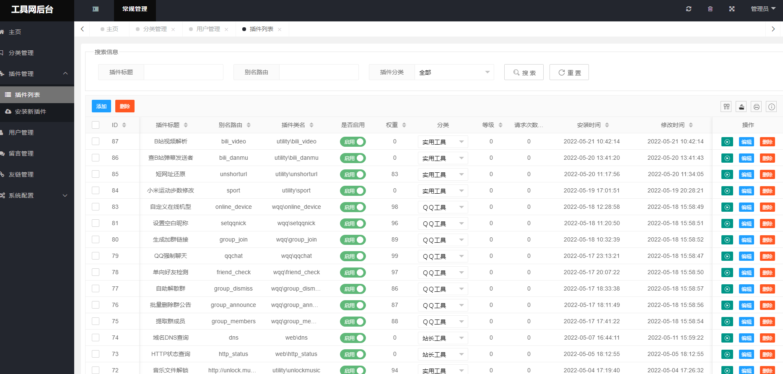Click the refresh icon in top bar

[x=688, y=9]
